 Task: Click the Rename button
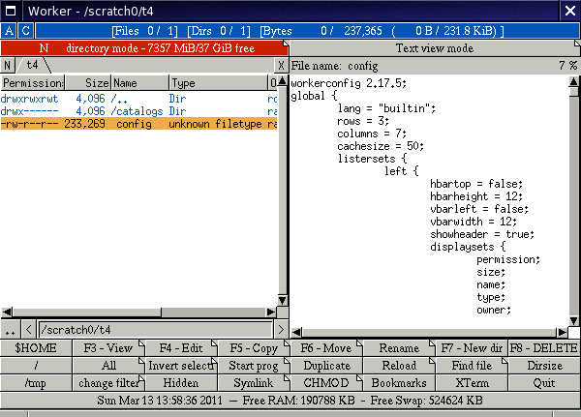coord(399,348)
